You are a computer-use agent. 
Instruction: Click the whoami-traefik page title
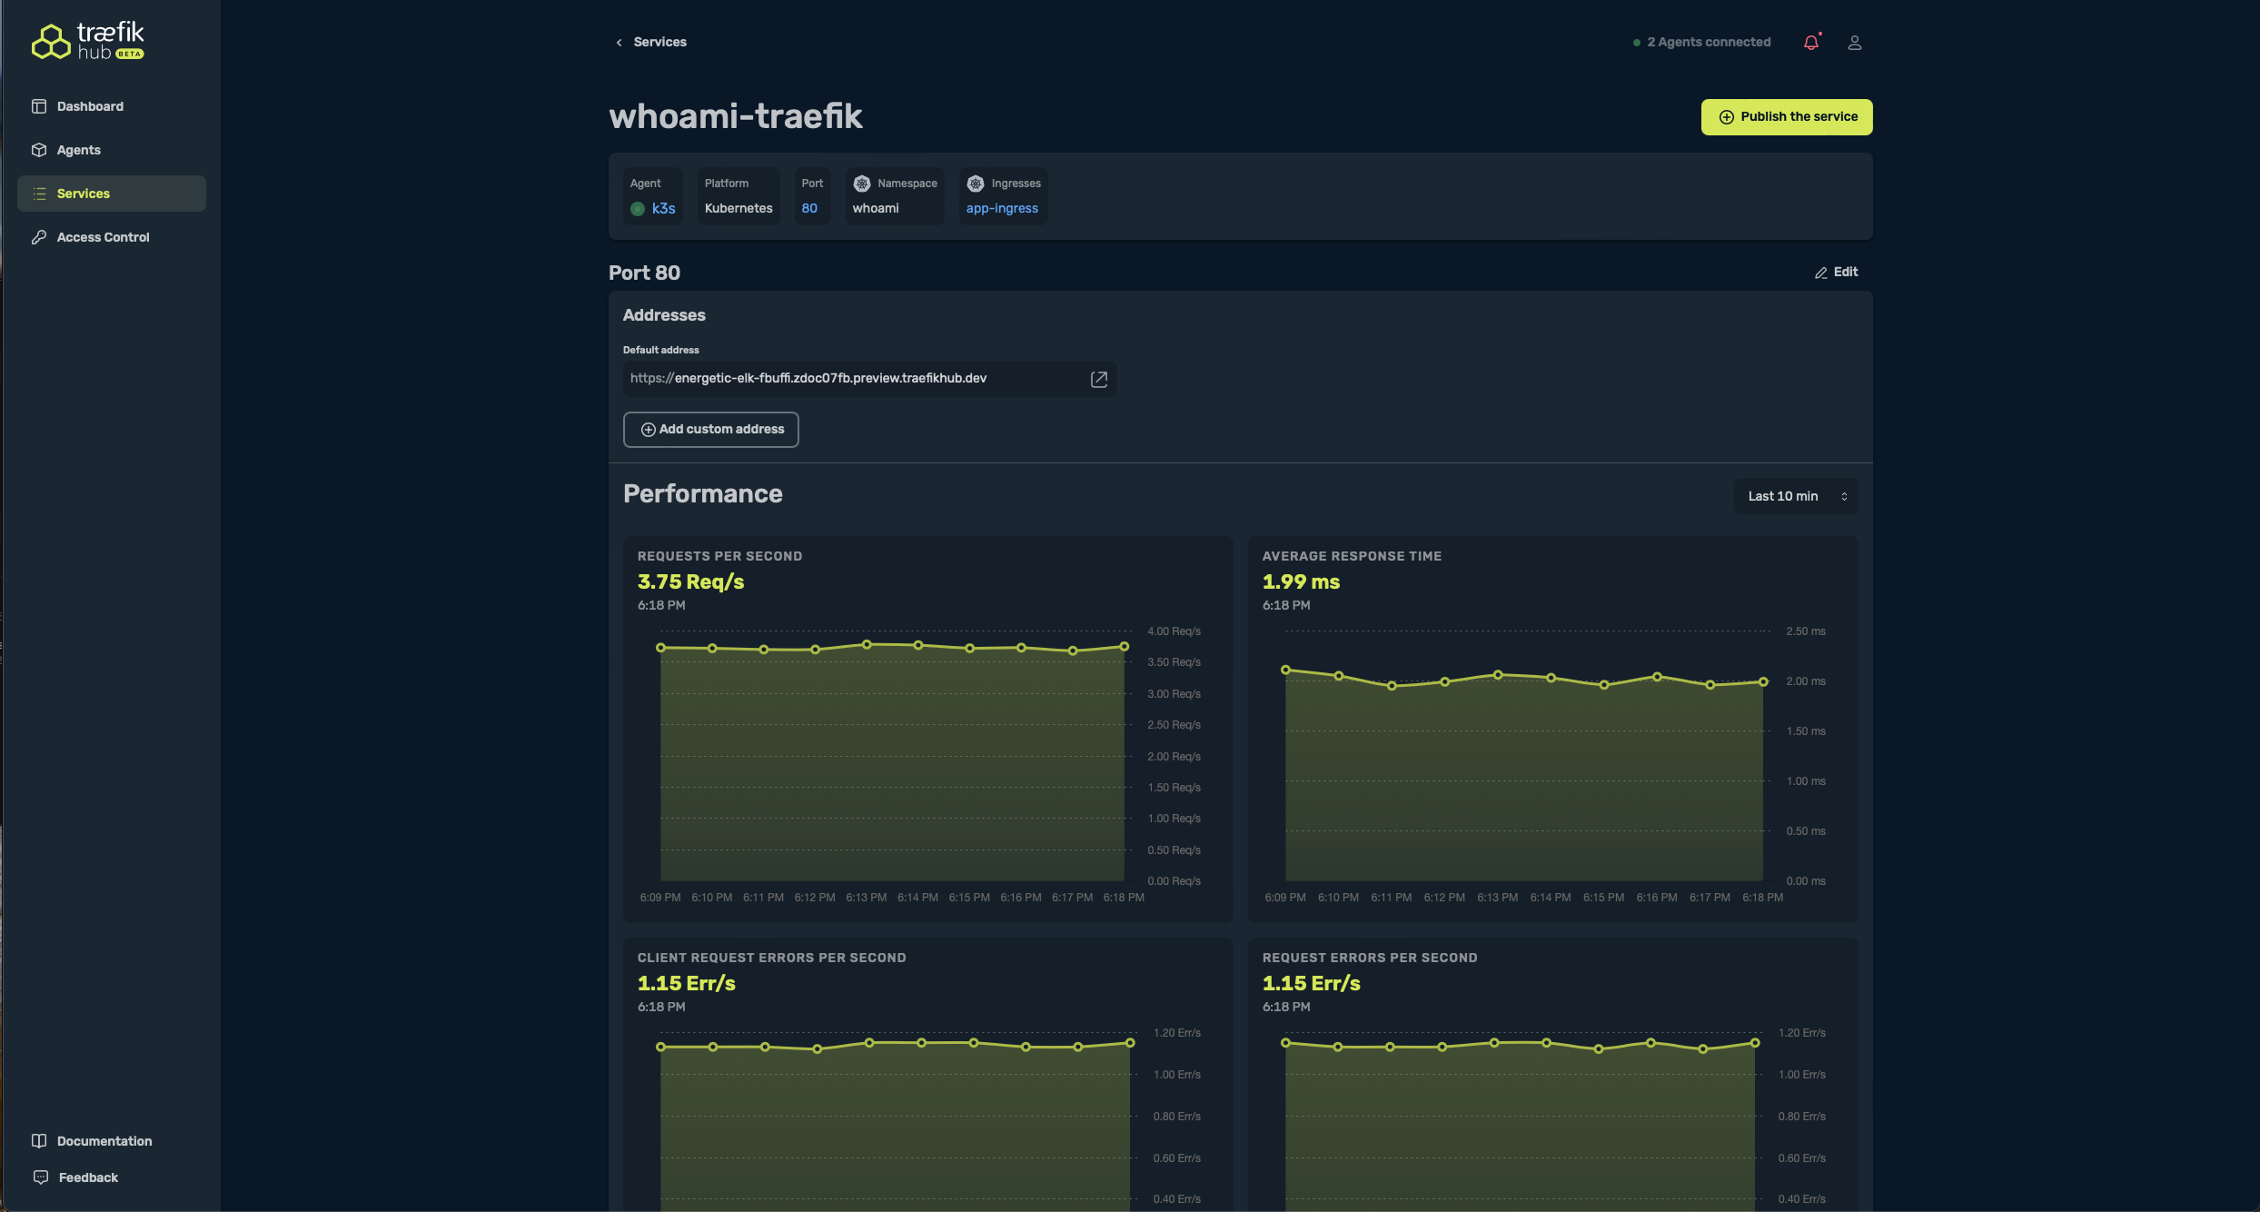[x=736, y=116]
